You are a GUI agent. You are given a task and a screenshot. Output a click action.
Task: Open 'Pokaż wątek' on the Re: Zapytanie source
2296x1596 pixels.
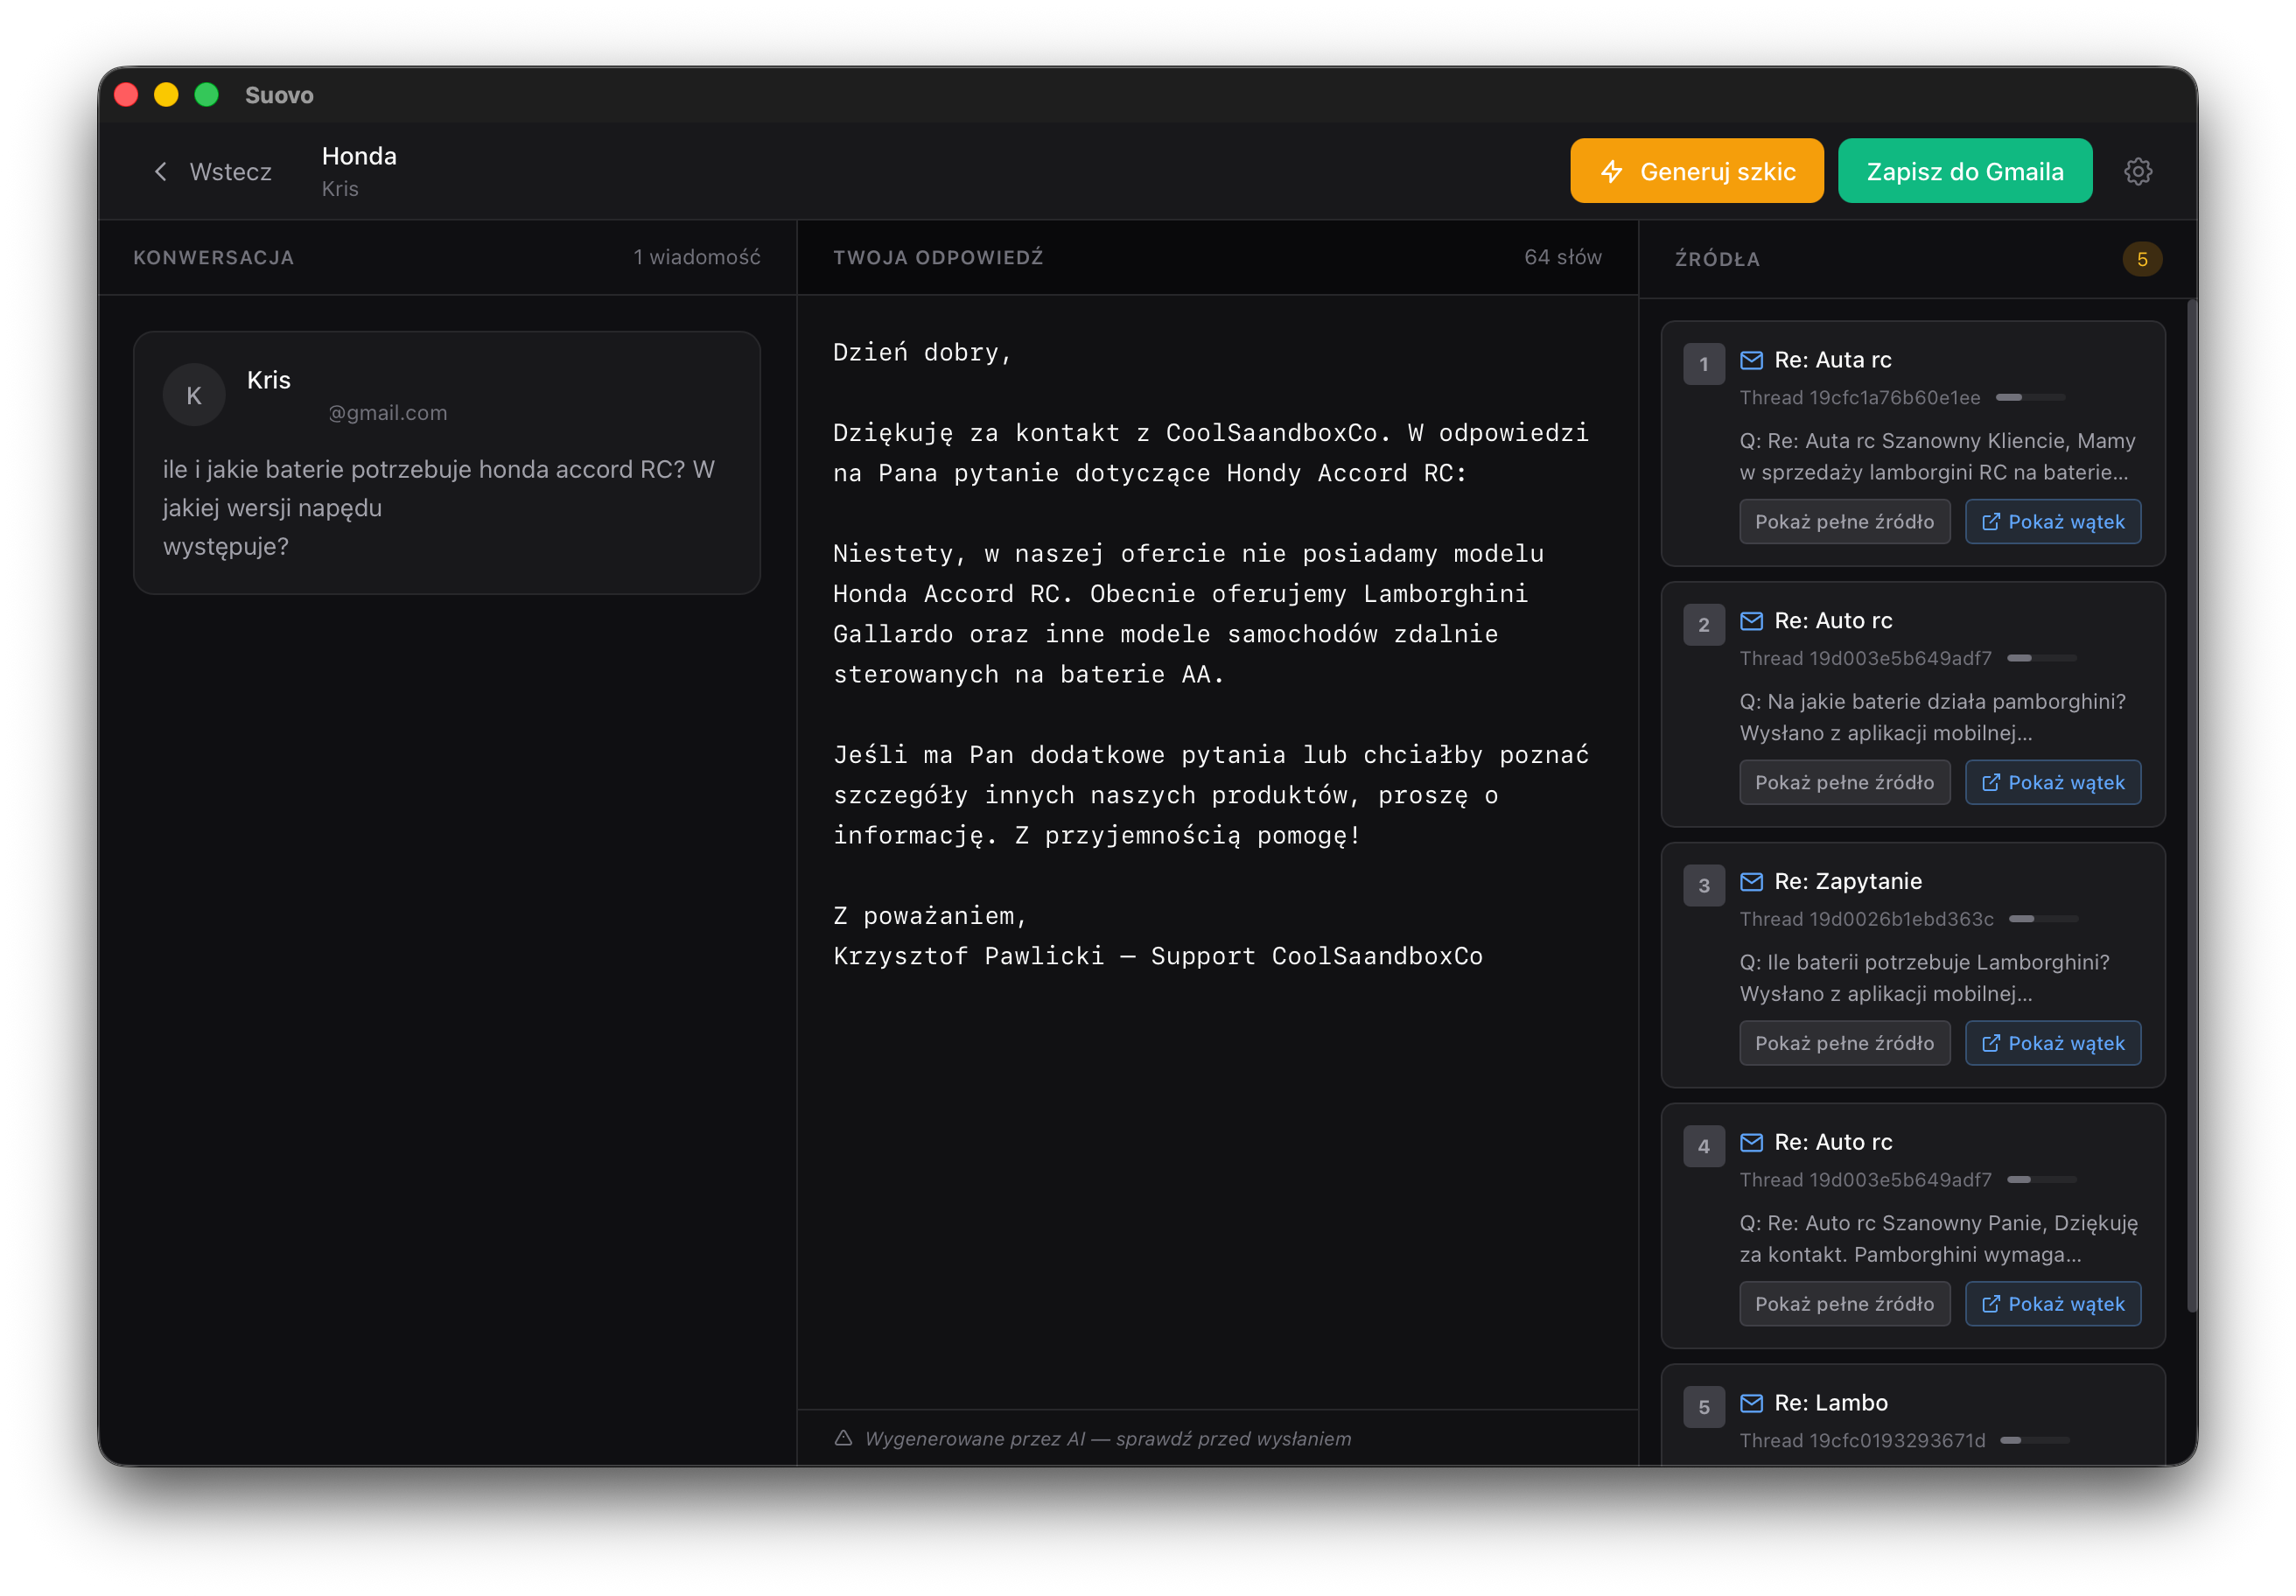click(x=2052, y=1042)
